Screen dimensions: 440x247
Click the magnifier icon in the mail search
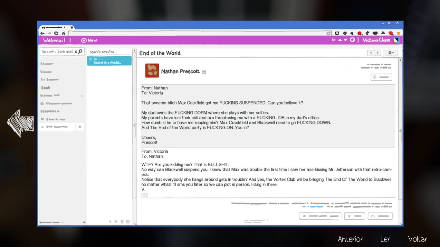(x=81, y=51)
